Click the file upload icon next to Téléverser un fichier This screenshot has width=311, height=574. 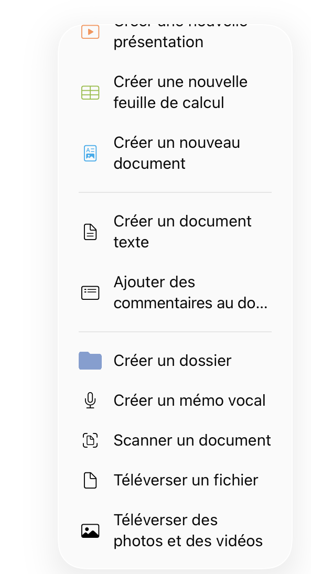click(x=90, y=480)
